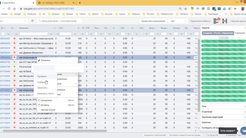Click the clipboard icon beside Вставить
Viewport: 246px width, 138px height.
[x=39, y=105]
